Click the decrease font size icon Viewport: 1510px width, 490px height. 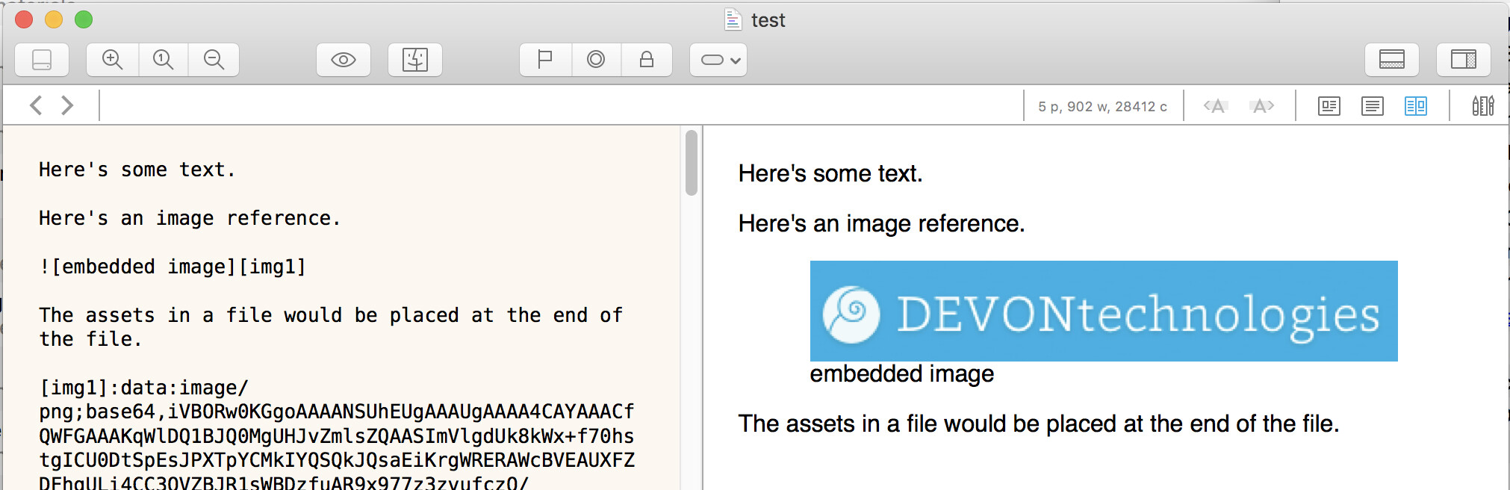pos(1216,106)
